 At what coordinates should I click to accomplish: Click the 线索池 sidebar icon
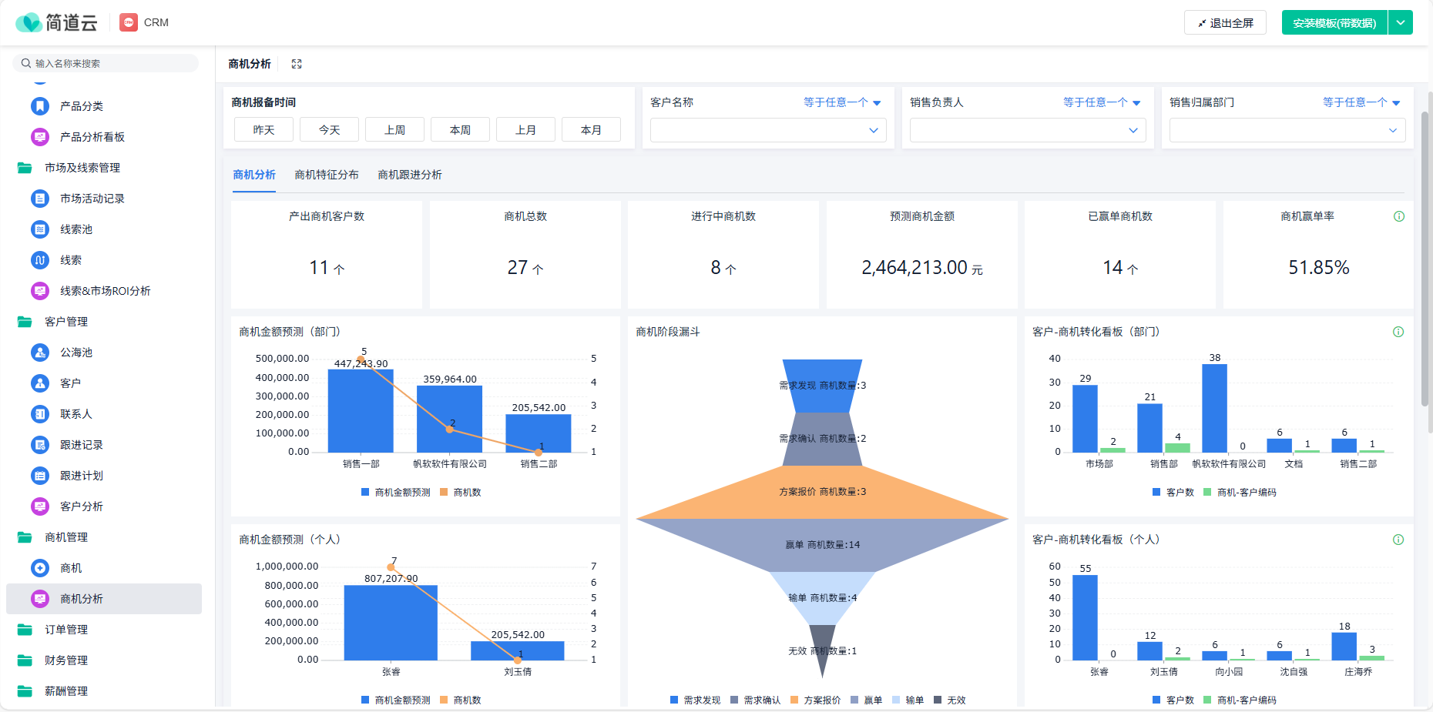click(40, 229)
